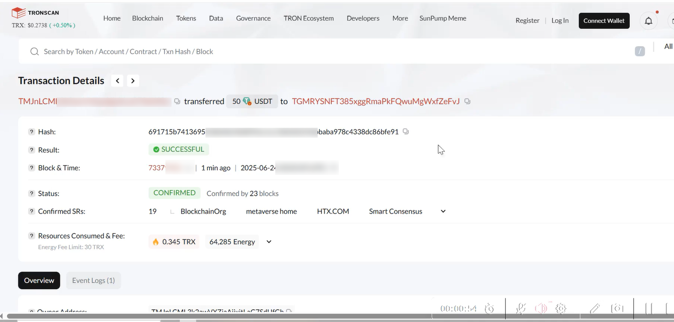Open the recipient address TGMRYSNFT385 link
The width and height of the screenshot is (674, 322).
(x=376, y=101)
